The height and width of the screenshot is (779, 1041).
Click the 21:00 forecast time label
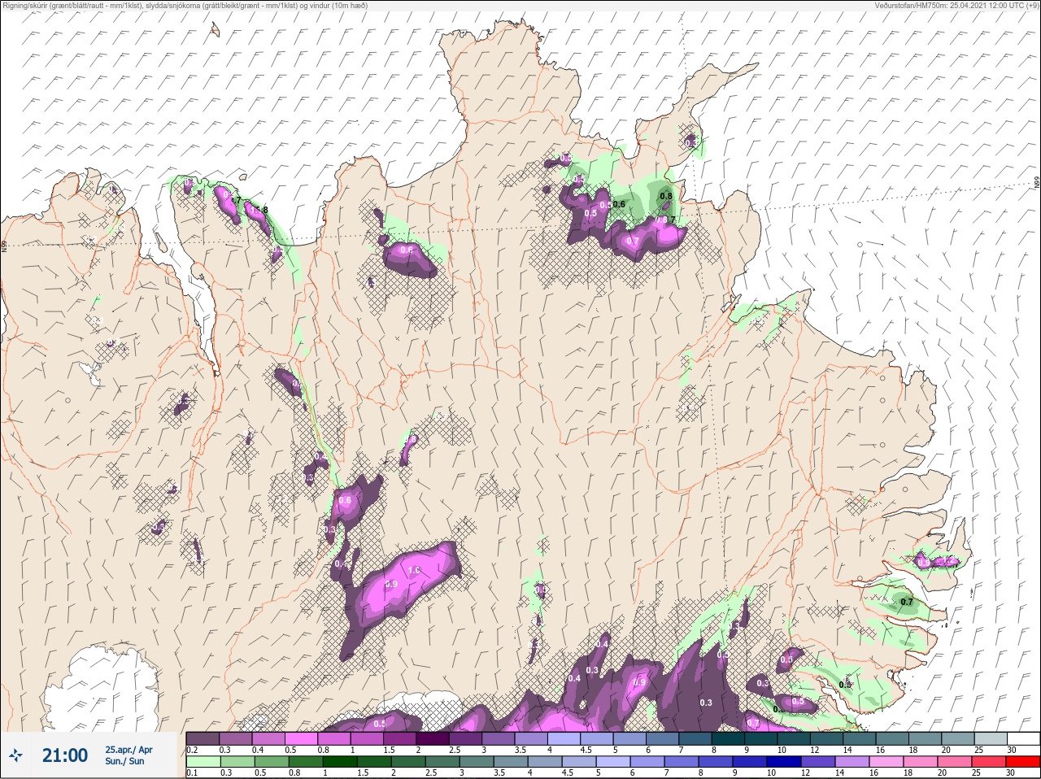(65, 755)
